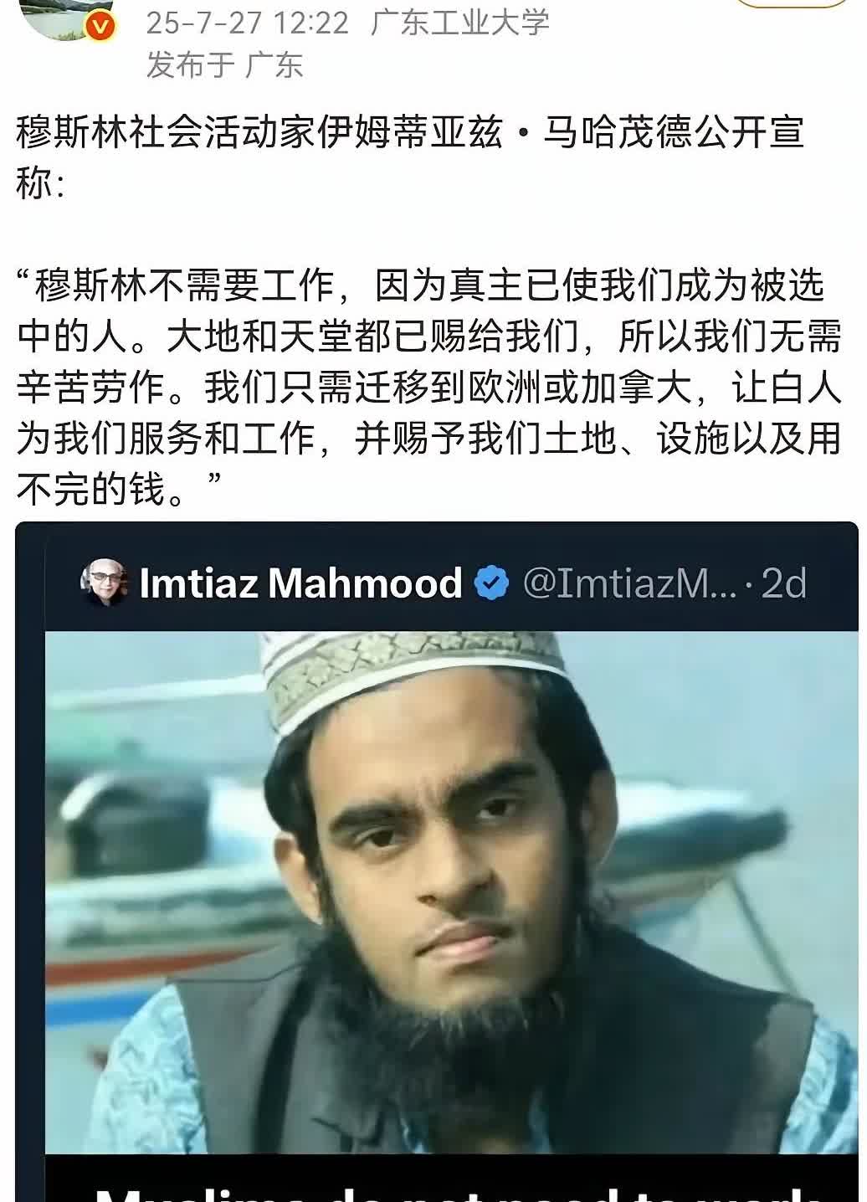The height and width of the screenshot is (1202, 867).
Task: Tap the orange V verified badge
Action: pyautogui.click(x=101, y=28)
